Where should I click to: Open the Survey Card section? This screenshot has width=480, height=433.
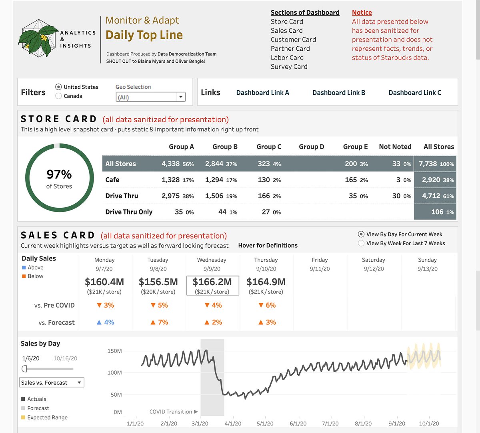(x=289, y=66)
